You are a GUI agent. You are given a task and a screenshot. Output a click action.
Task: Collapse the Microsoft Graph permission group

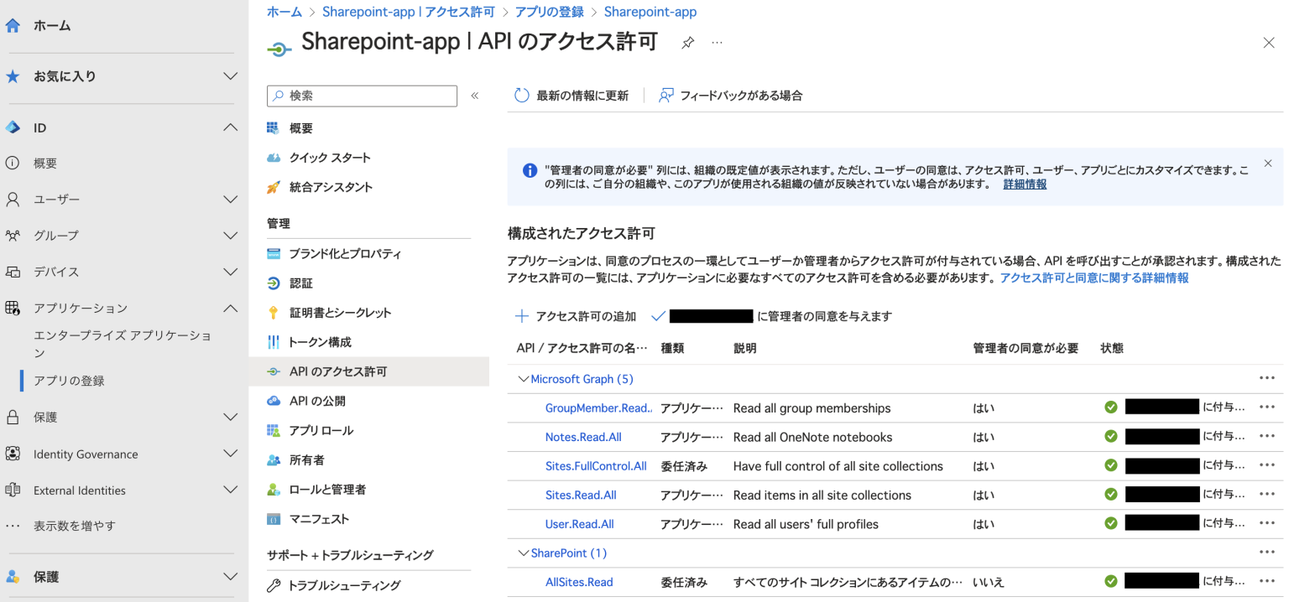(x=524, y=379)
